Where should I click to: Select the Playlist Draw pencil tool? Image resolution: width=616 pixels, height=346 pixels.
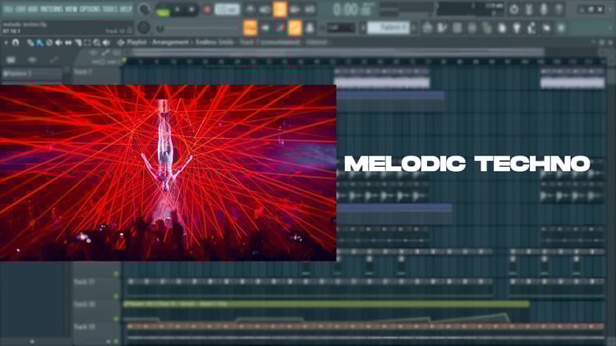(x=30, y=43)
